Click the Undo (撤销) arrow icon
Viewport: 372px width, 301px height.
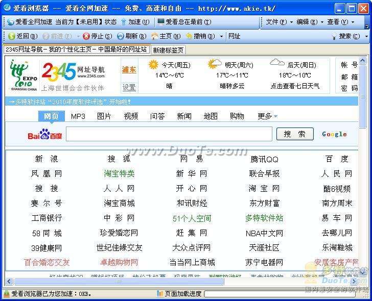coord(189,36)
